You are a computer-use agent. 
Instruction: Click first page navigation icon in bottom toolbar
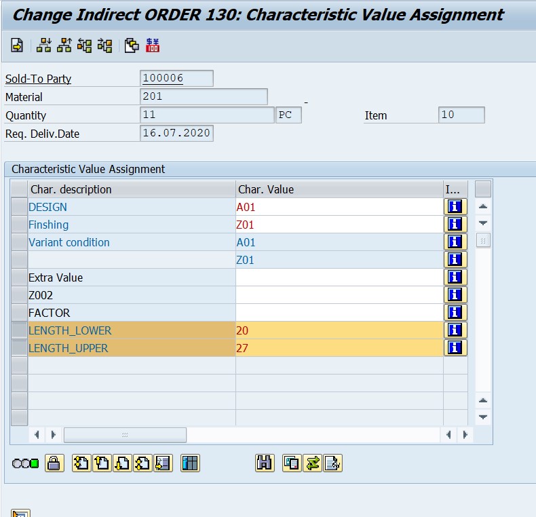pos(81,463)
